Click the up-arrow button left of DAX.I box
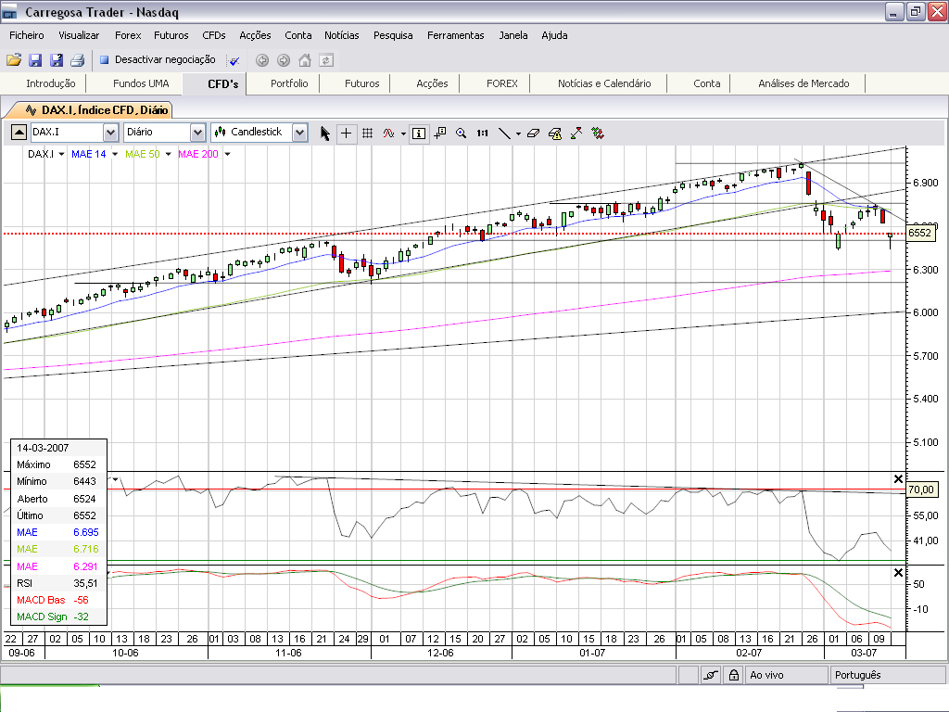949x712 pixels. pyautogui.click(x=19, y=132)
